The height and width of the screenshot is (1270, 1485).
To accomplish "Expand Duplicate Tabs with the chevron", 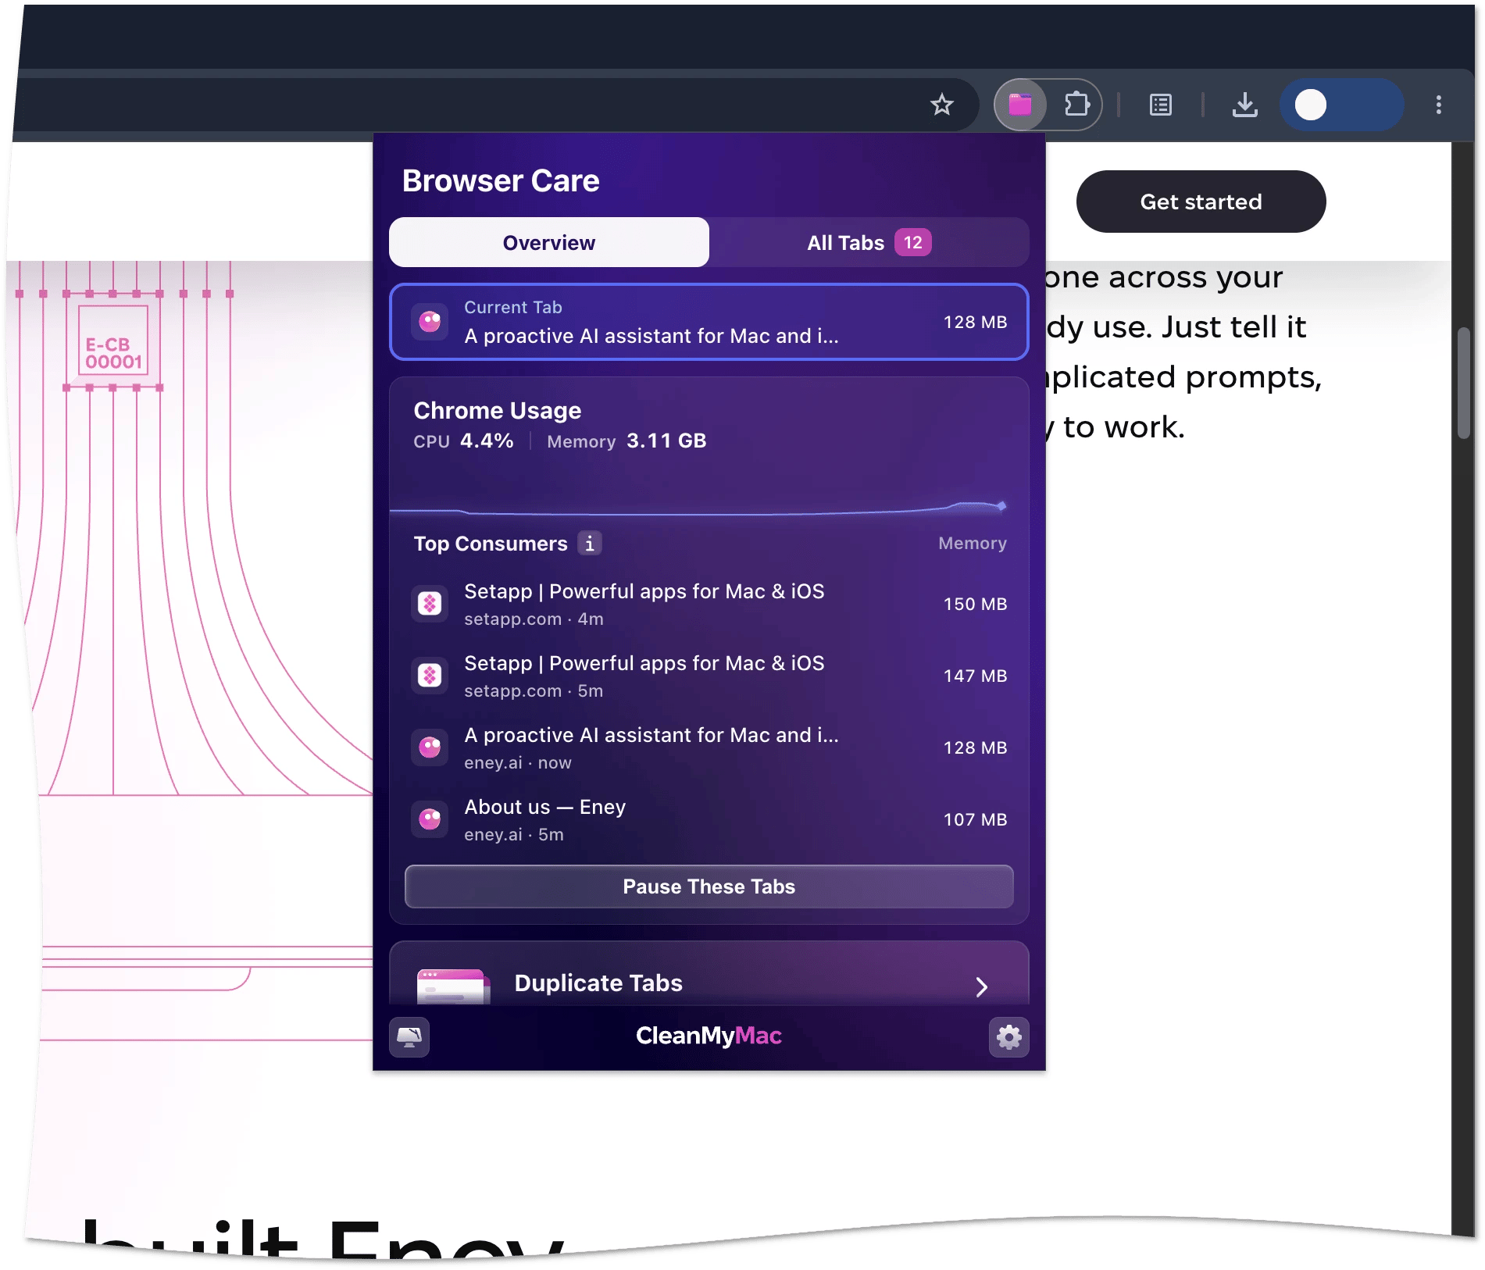I will click(982, 987).
